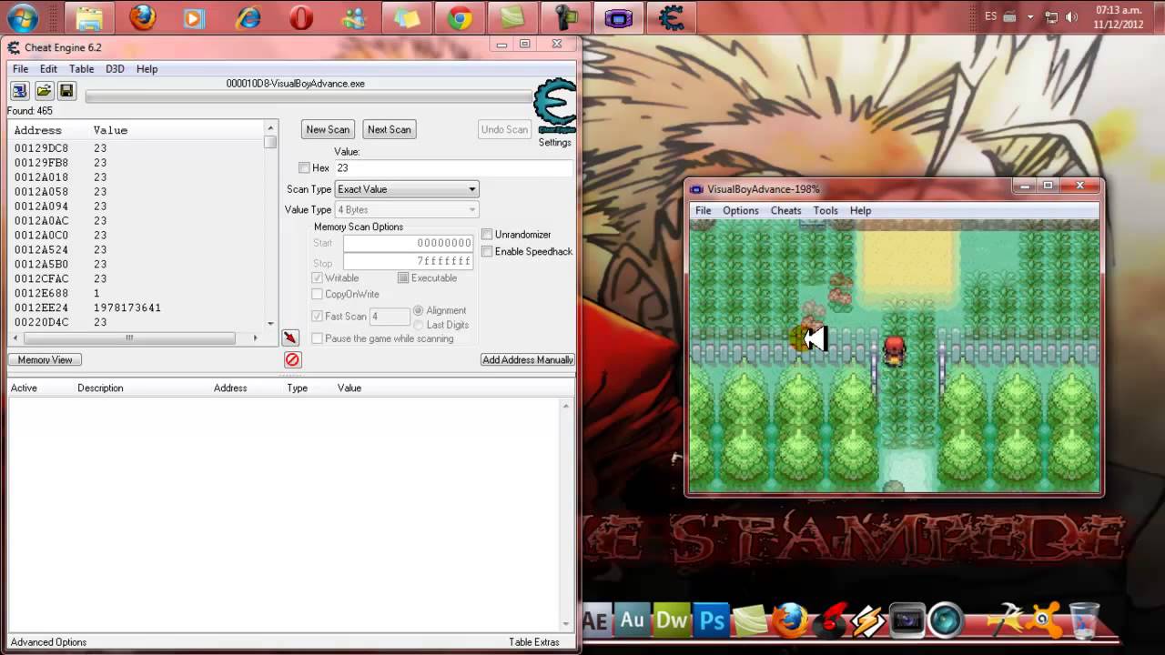Open Windows Explorer from the taskbar
Image resolution: width=1165 pixels, height=655 pixels.
point(89,17)
